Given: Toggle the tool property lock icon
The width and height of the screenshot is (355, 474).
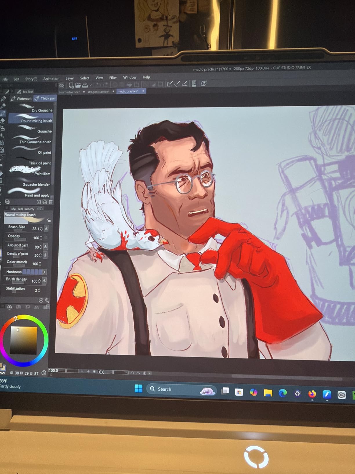Looking at the screenshot, I should coord(49,220).
